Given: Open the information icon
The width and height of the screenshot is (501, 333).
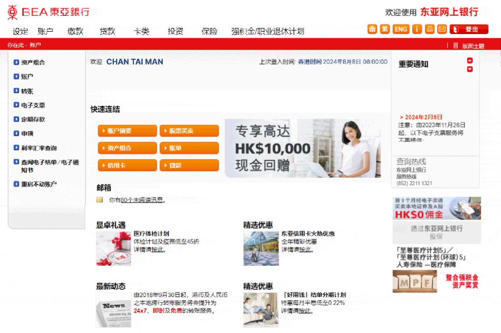Looking at the screenshot, I should click(417, 30).
